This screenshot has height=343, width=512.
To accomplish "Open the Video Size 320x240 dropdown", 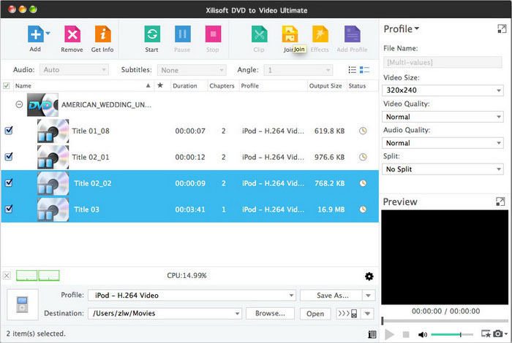I will [443, 90].
